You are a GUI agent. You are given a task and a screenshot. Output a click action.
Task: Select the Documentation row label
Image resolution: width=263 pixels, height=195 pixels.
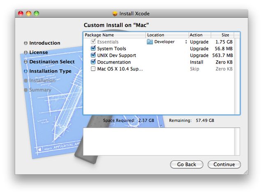(114, 62)
